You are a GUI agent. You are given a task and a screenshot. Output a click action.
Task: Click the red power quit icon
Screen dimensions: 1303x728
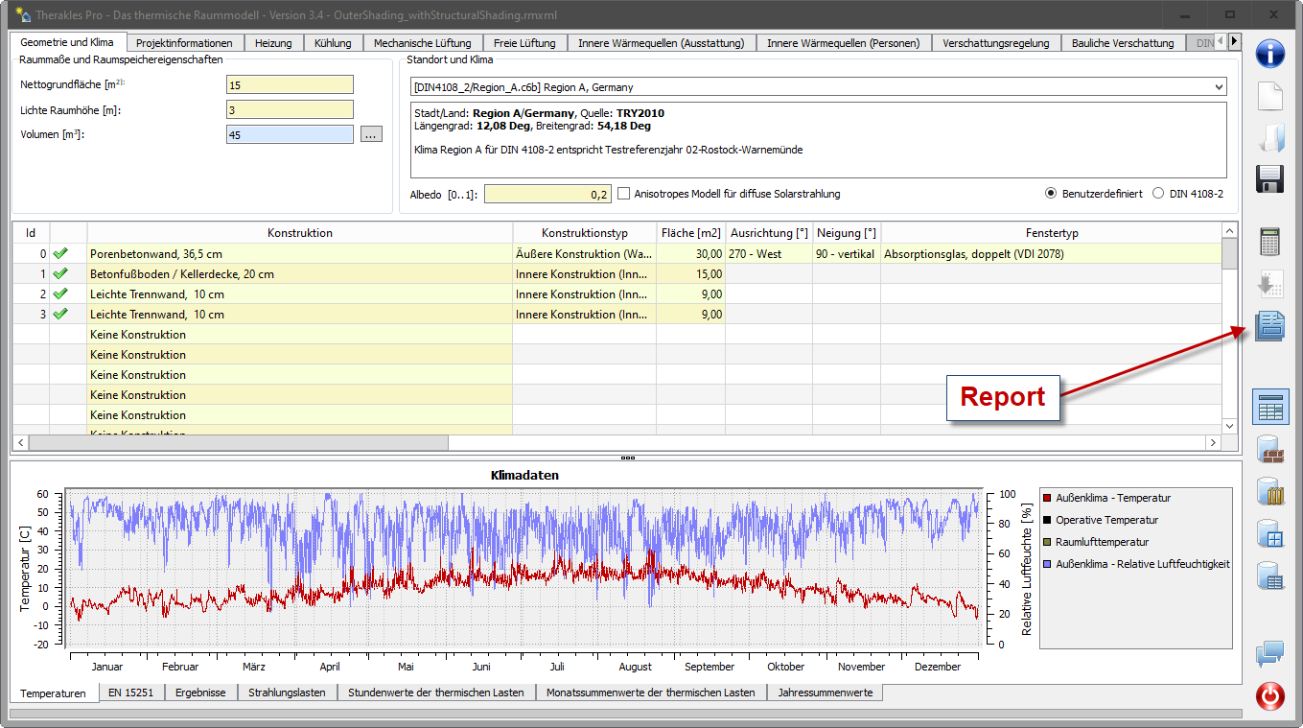1270,695
